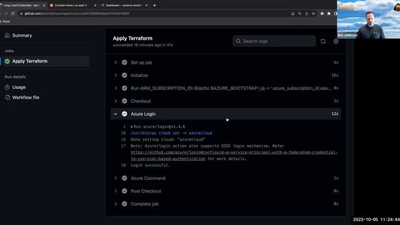The width and height of the screenshot is (400, 225).
Task: Expand the Run ARM_SUBSCRIPTION_ID step
Action: point(226,88)
